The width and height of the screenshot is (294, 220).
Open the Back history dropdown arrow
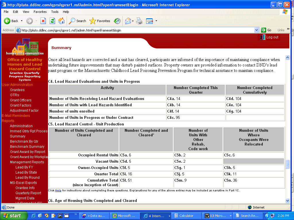click(22, 21)
